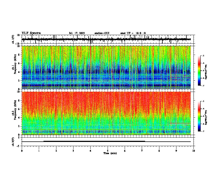The width and height of the screenshot is (218, 169).
Task: Click time axis tick label "7"
Action: click(142, 151)
